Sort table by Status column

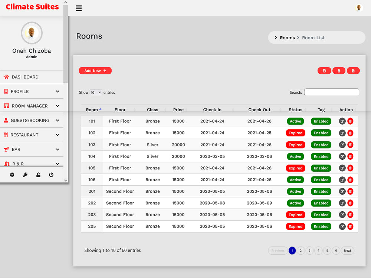click(x=296, y=110)
